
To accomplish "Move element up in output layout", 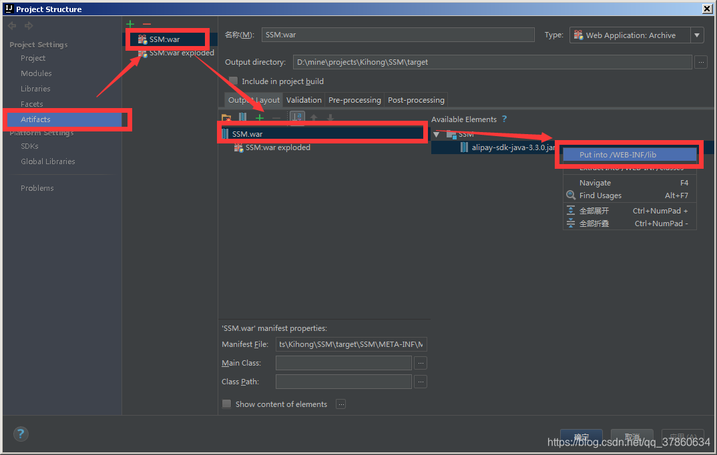I will [x=313, y=117].
